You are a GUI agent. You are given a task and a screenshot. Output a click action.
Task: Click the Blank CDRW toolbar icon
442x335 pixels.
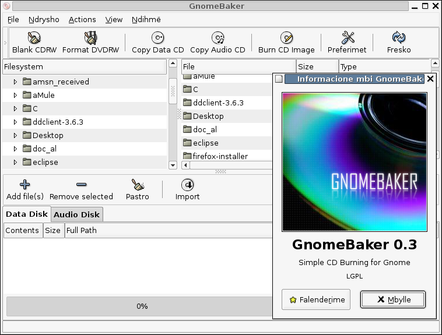34,37
